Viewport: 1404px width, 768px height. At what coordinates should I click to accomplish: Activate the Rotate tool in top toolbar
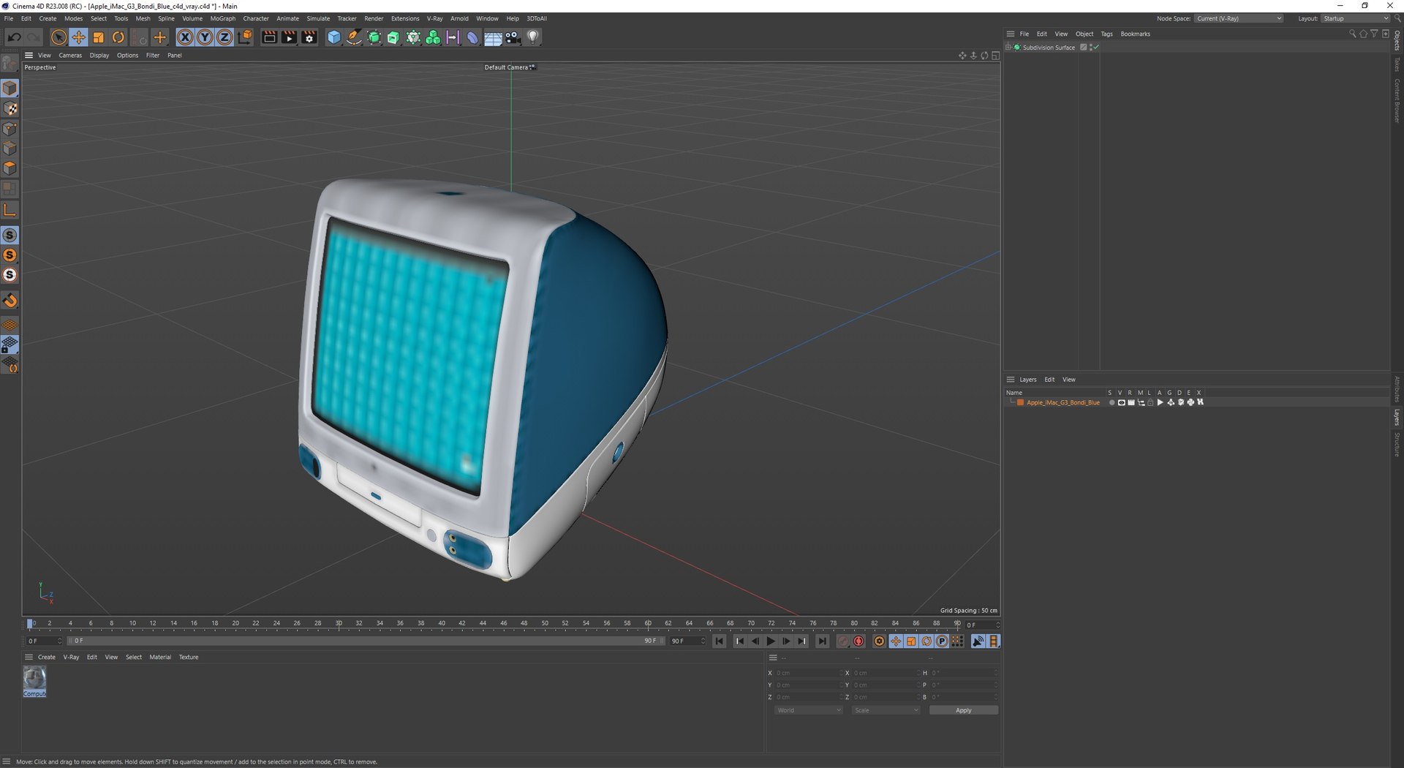tap(118, 37)
